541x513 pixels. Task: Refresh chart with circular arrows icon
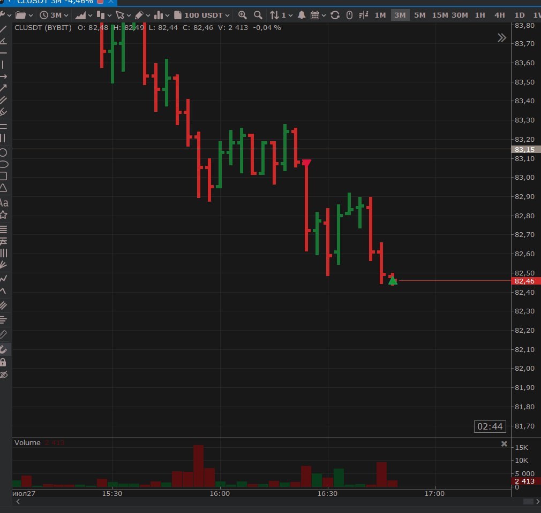(335, 15)
